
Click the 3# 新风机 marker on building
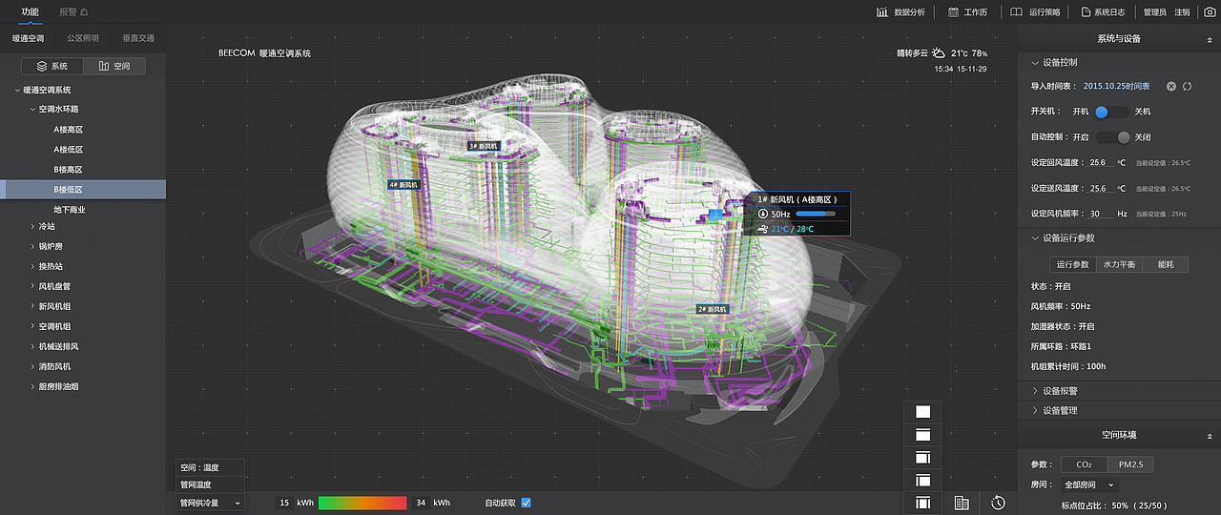[484, 146]
